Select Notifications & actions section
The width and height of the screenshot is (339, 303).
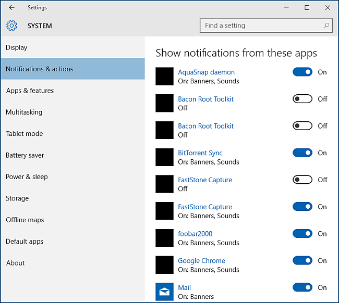coord(72,69)
